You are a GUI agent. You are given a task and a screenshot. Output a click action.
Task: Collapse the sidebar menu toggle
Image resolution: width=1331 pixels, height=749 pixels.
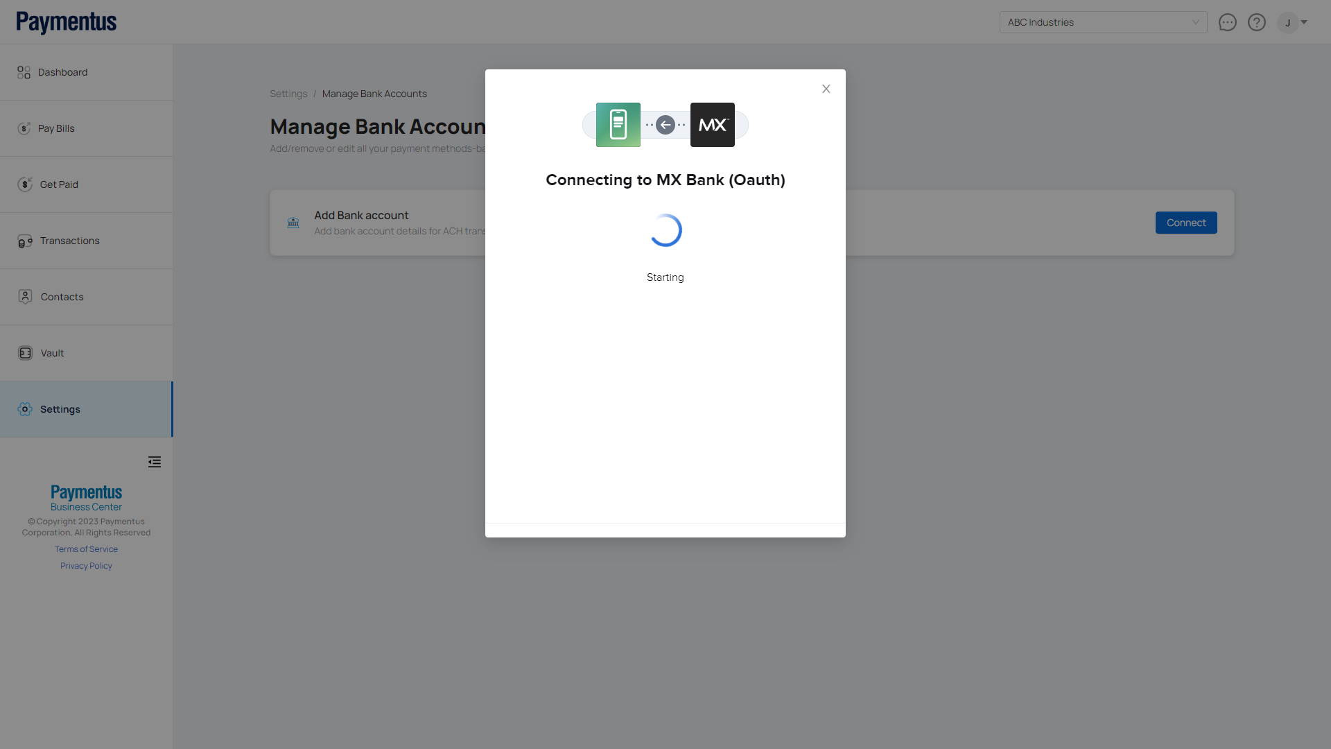[x=154, y=462]
